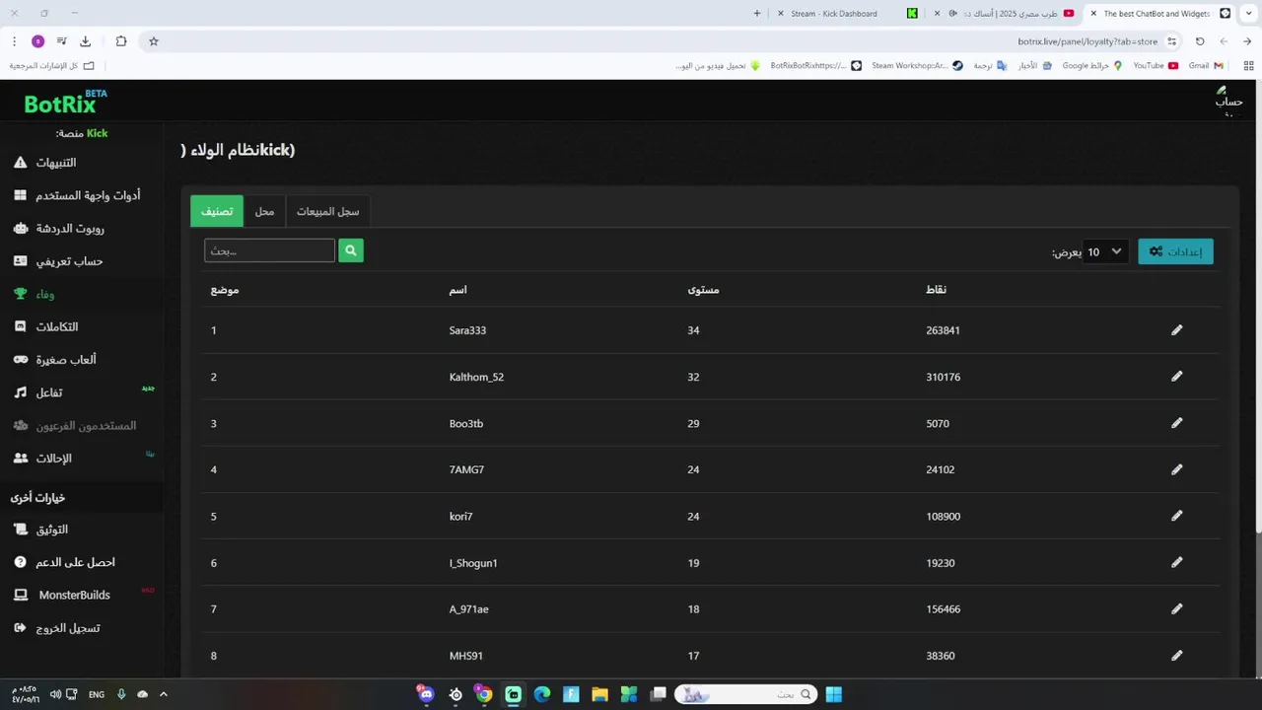Viewport: 1262px width, 710px height.
Task: Click the اسم name column header
Action: coord(457,290)
